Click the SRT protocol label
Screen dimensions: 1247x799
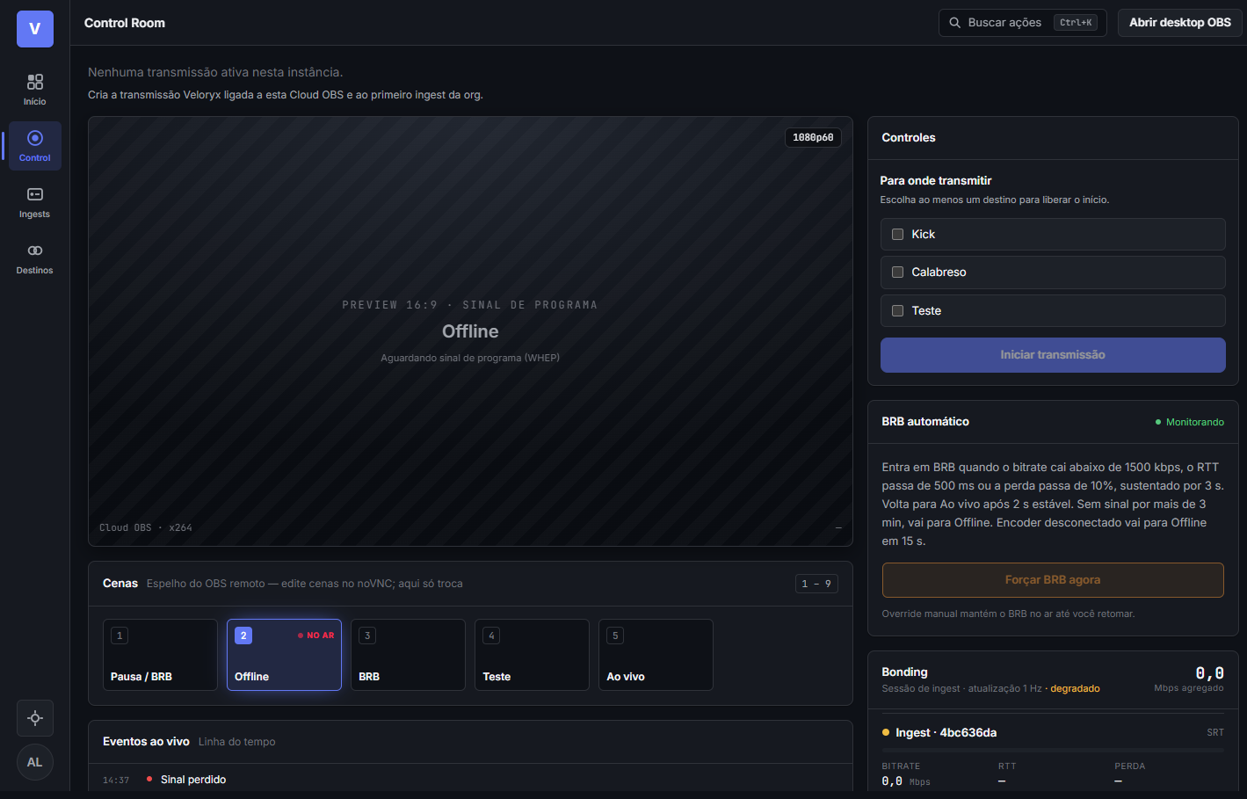[x=1215, y=732]
